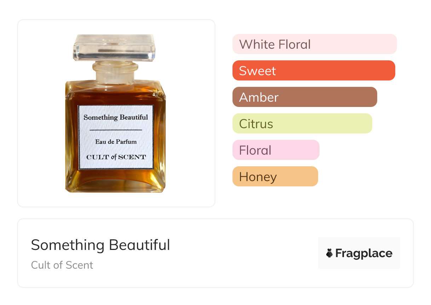Click the "Sweet" text inside the red bar
This screenshot has height=305, width=431.
(x=257, y=71)
